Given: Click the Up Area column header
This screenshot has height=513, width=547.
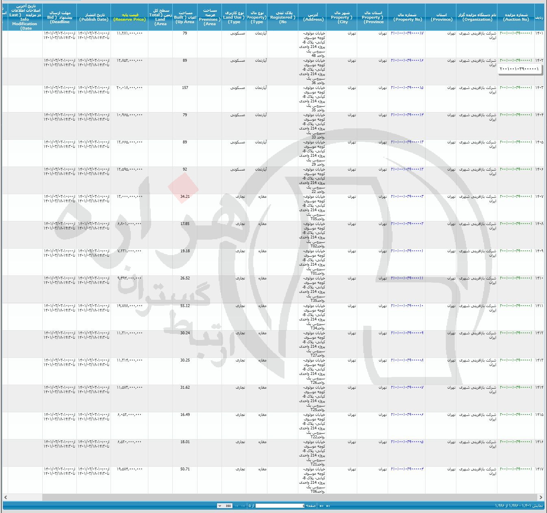Looking at the screenshot, I should click(185, 17).
